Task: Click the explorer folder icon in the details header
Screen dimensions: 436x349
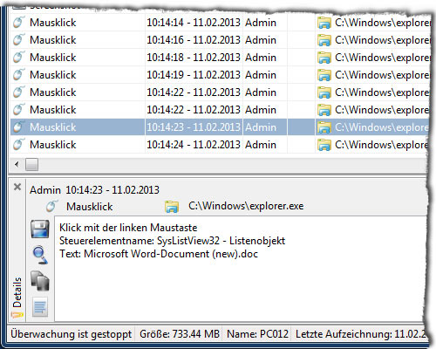Action: (x=172, y=207)
